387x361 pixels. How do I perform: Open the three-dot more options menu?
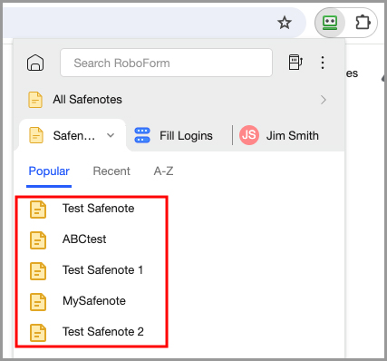point(323,63)
